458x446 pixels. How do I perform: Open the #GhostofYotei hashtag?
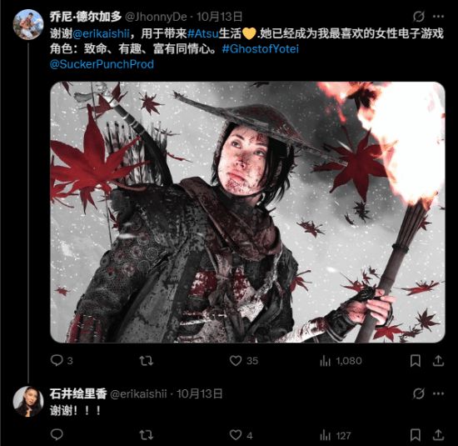[261, 49]
